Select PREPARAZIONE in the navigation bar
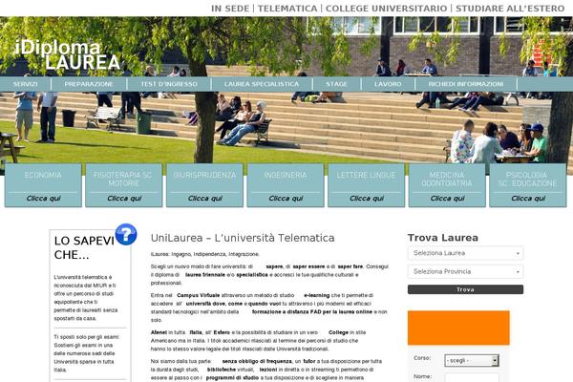 [x=89, y=84]
